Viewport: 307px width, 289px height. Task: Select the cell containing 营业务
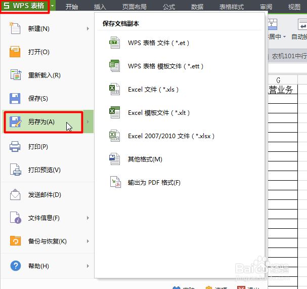point(283,90)
